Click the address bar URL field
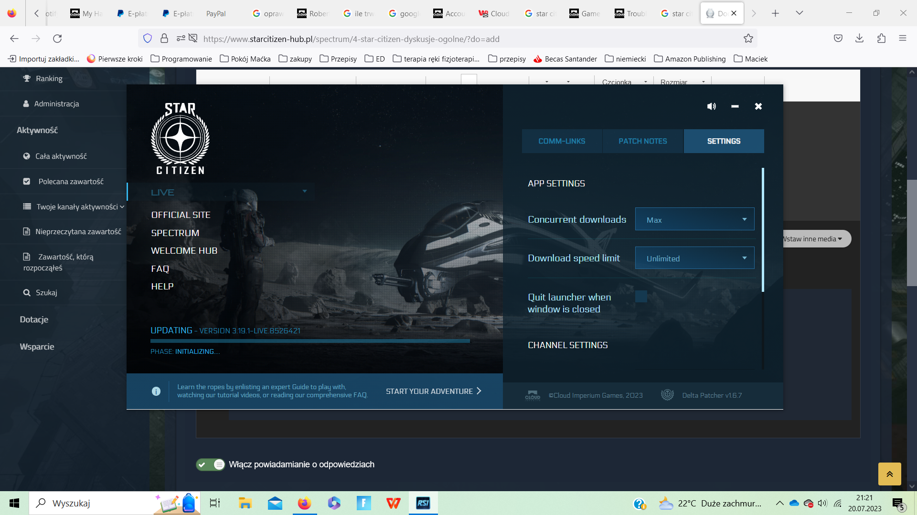 click(468, 39)
